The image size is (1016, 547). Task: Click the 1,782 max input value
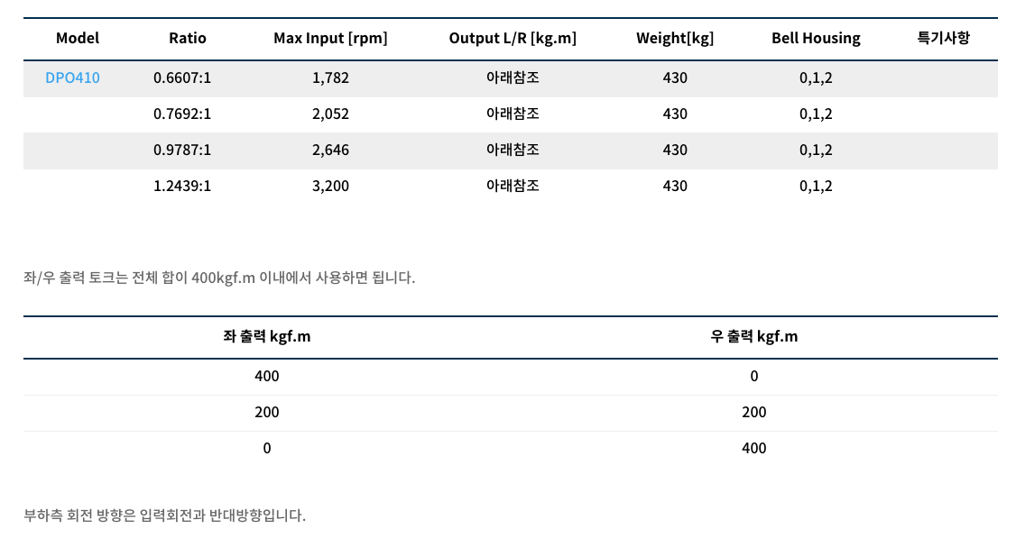tap(330, 78)
